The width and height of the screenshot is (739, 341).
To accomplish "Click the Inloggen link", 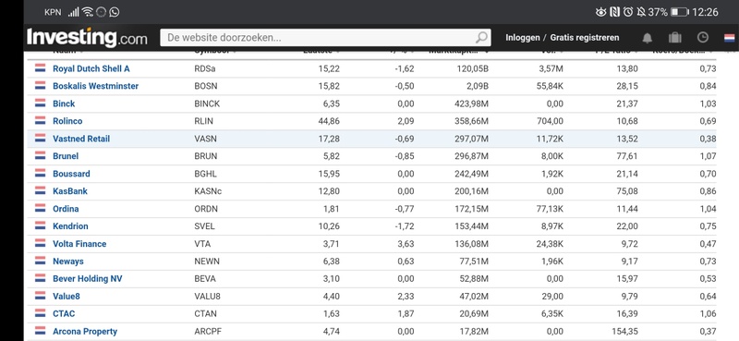I will point(523,38).
